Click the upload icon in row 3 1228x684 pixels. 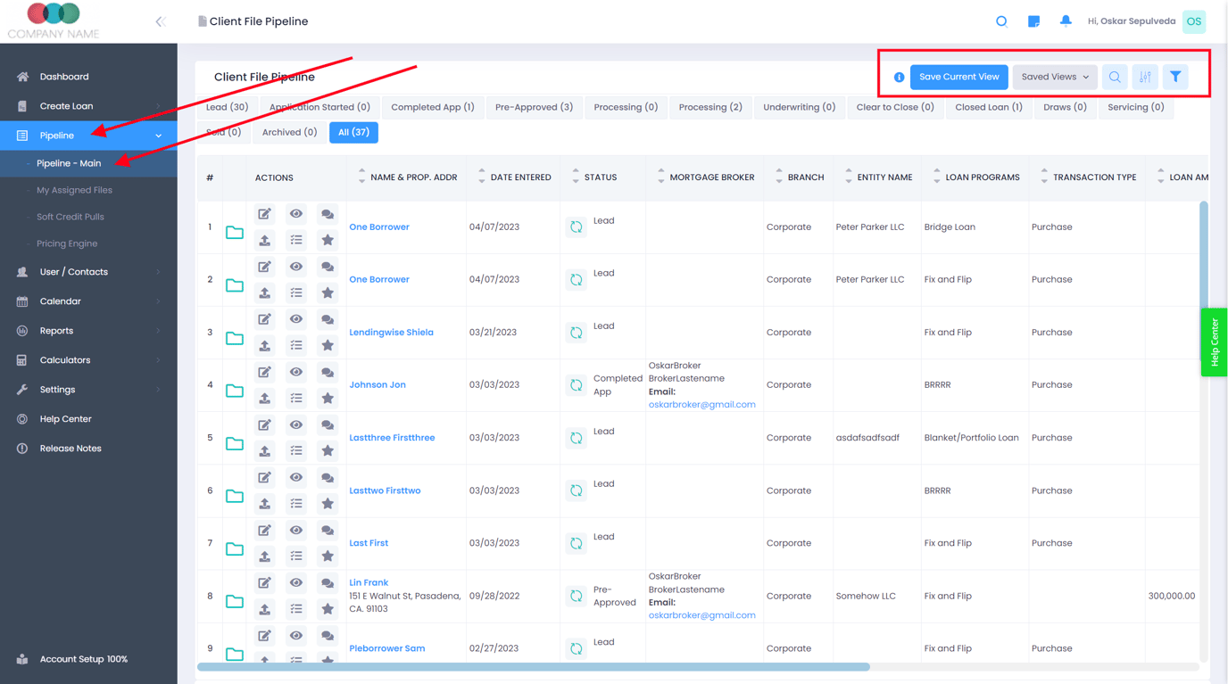click(265, 345)
